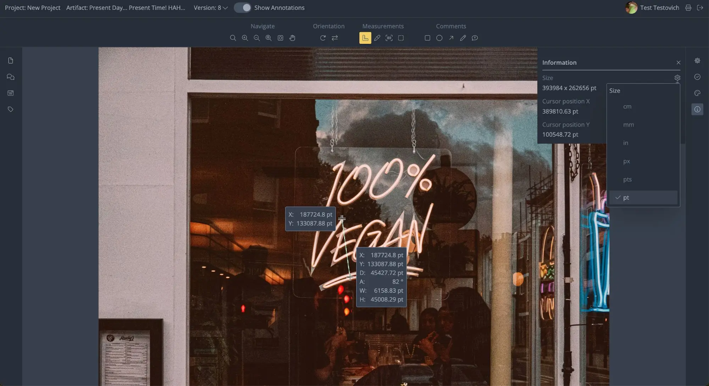Select in as the size unit
709x386 pixels.
[x=643, y=143]
